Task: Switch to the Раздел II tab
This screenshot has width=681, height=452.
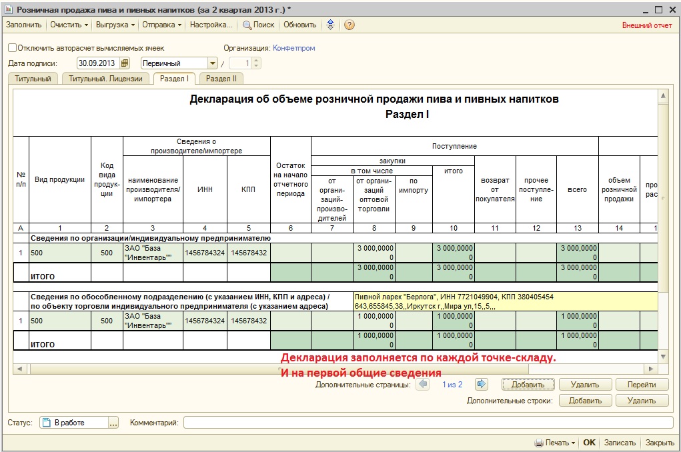Action: 221,79
